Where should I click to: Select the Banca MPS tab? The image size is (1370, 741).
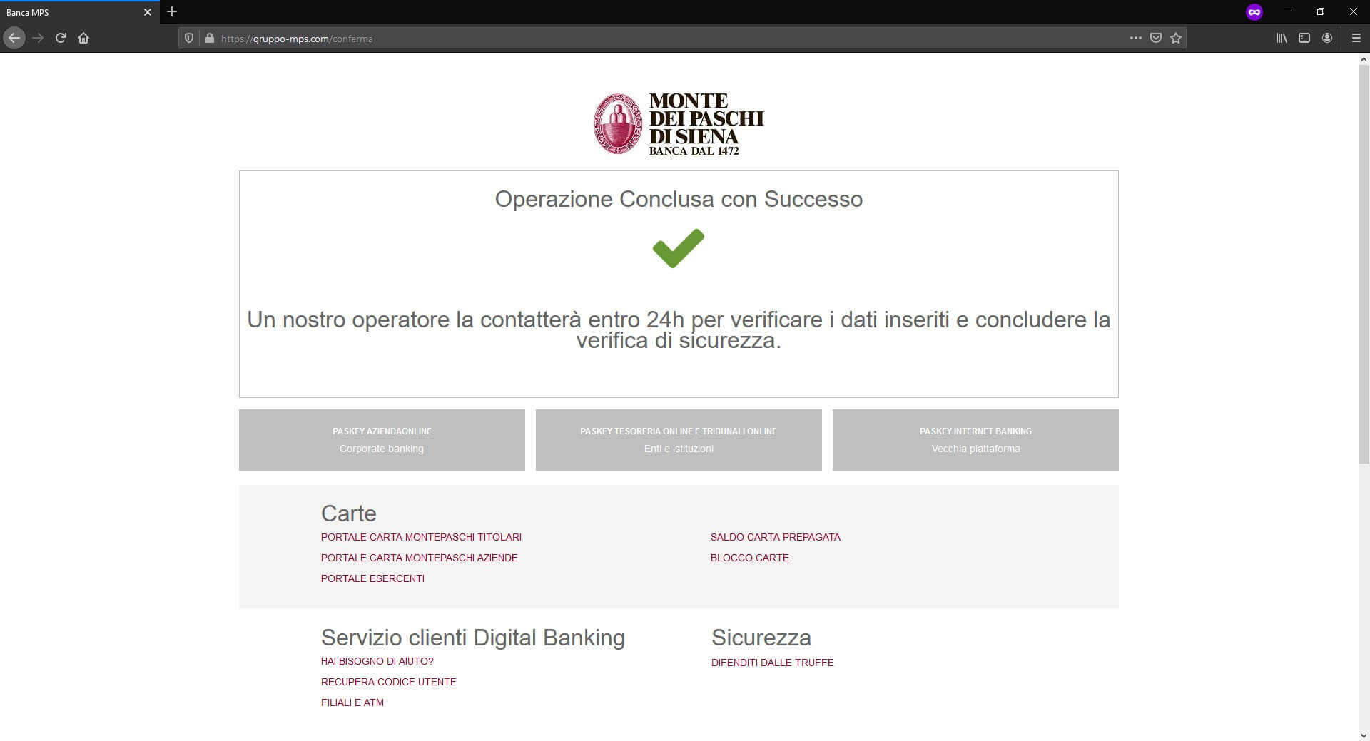click(71, 12)
